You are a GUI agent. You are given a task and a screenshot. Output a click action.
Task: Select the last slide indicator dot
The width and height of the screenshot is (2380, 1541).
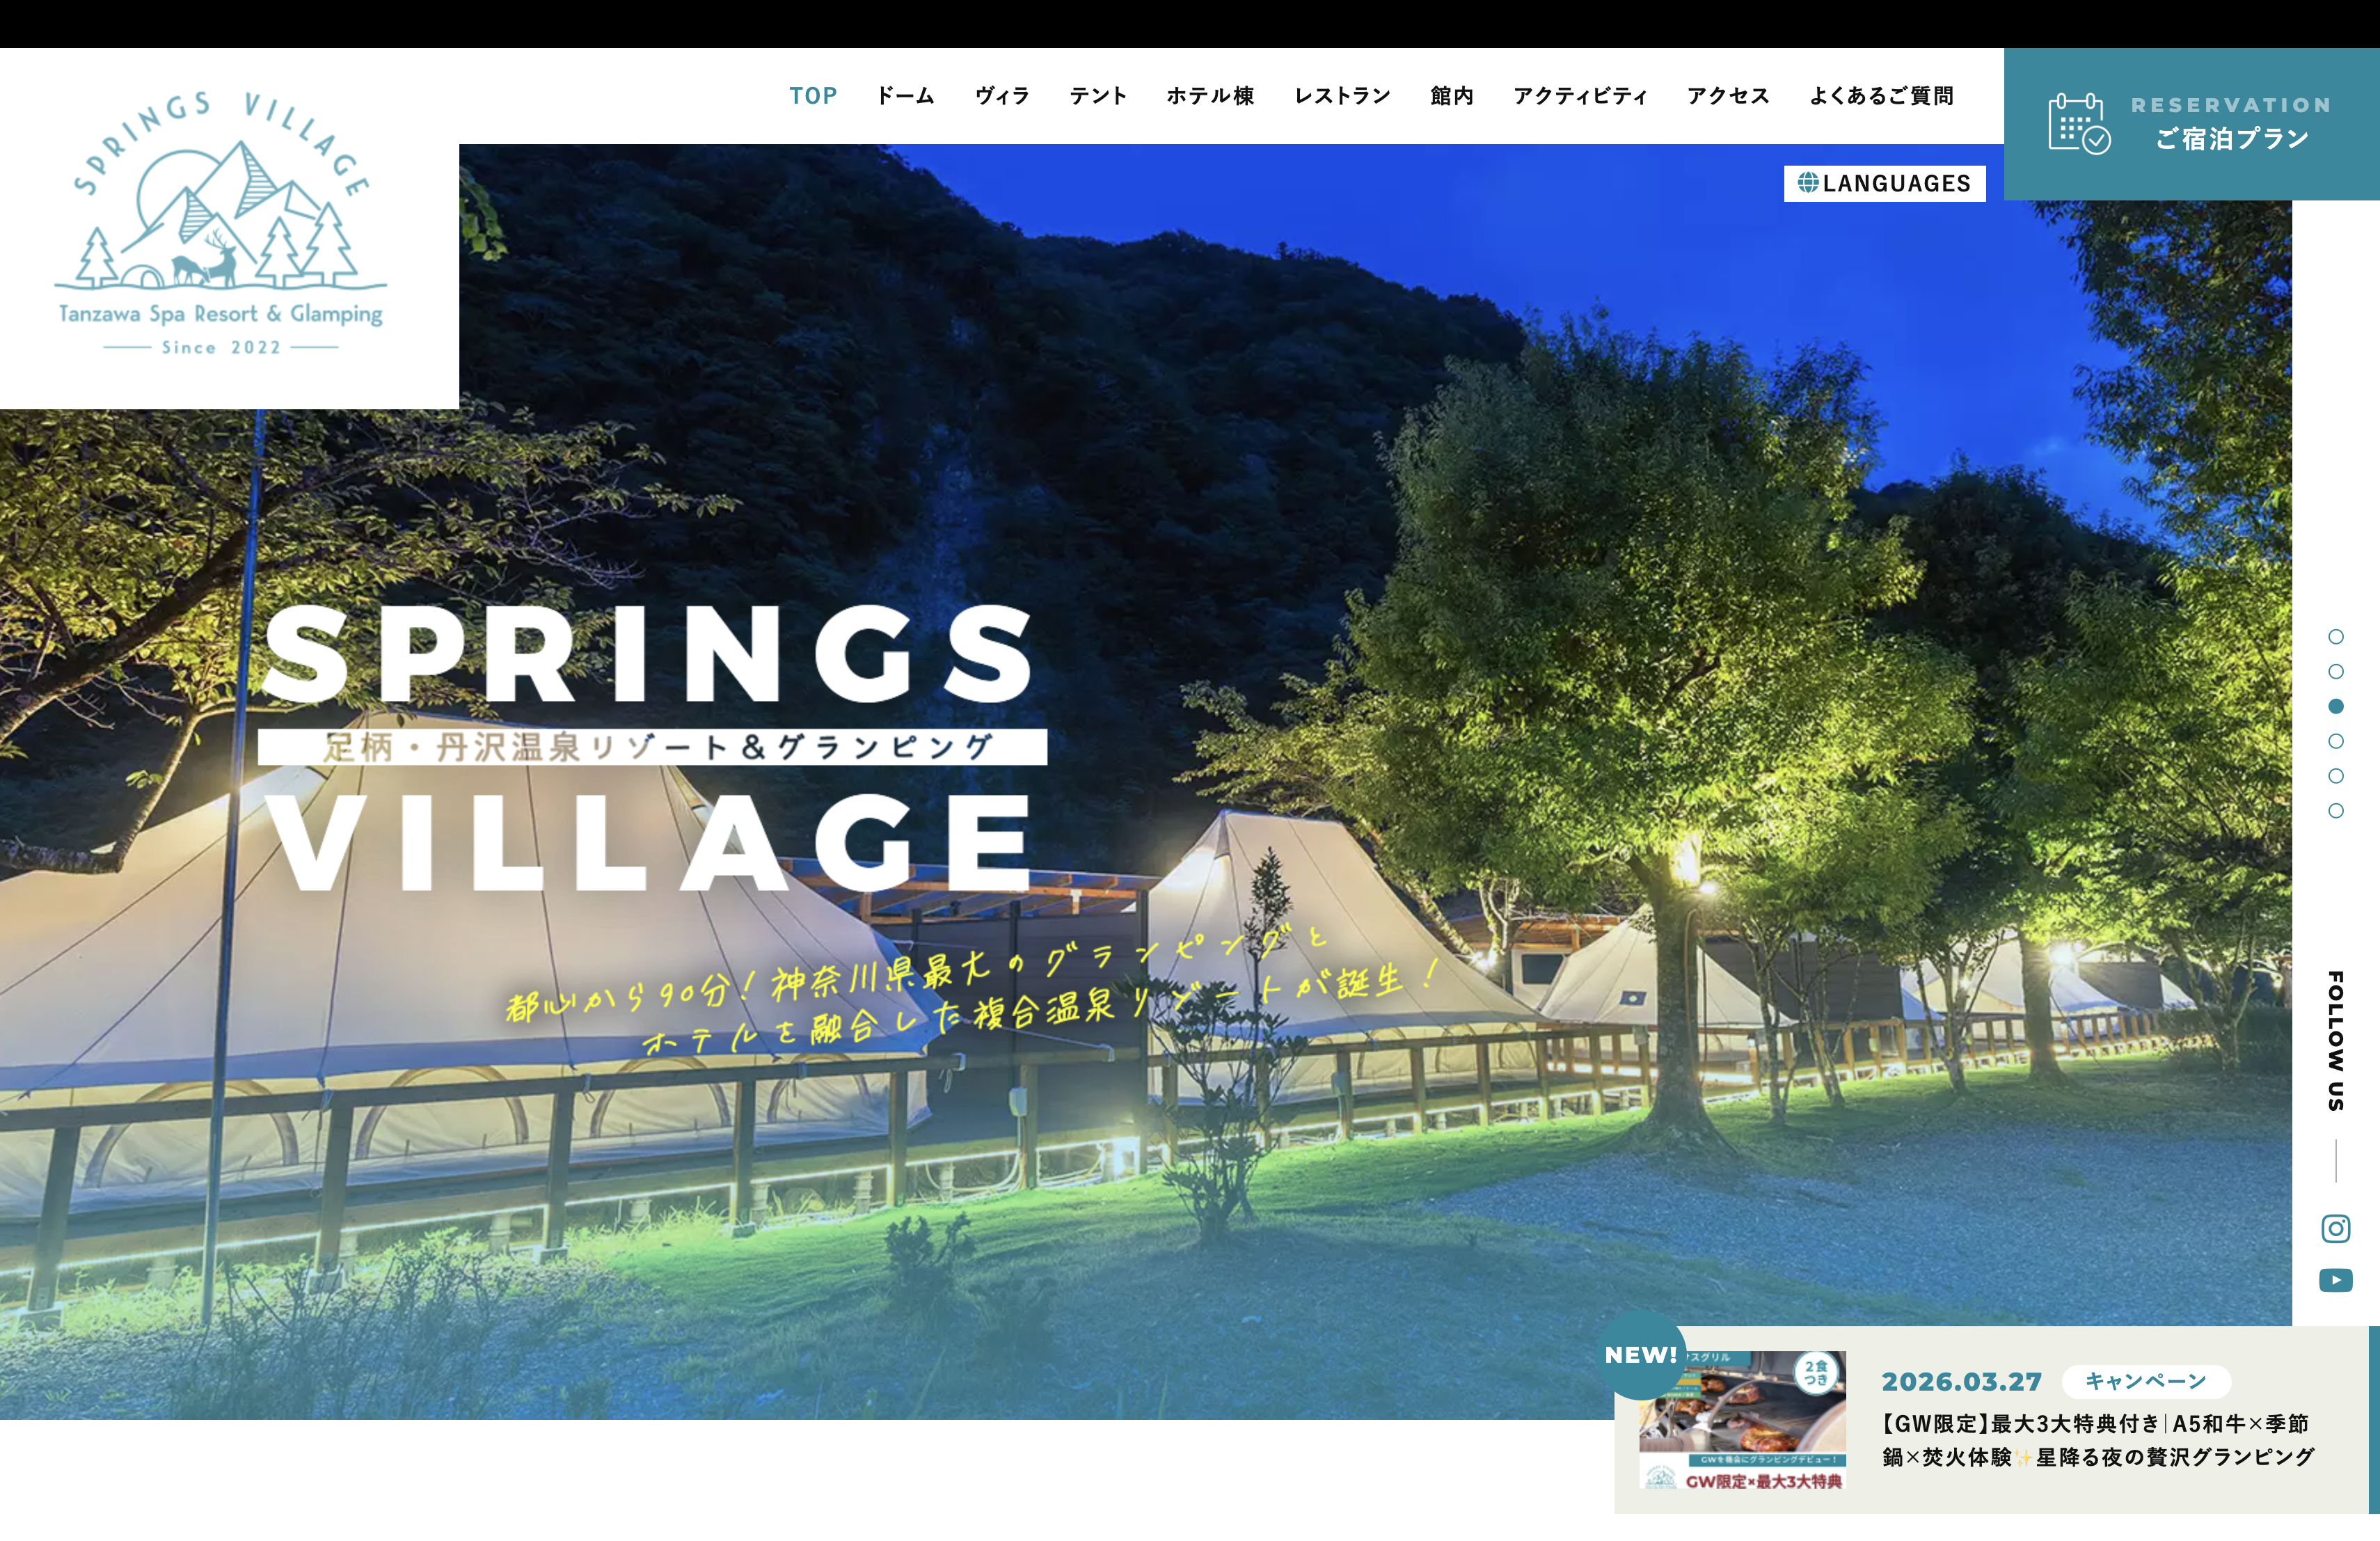[x=2336, y=811]
